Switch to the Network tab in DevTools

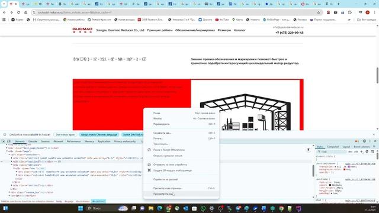pyautogui.click(x=58, y=141)
